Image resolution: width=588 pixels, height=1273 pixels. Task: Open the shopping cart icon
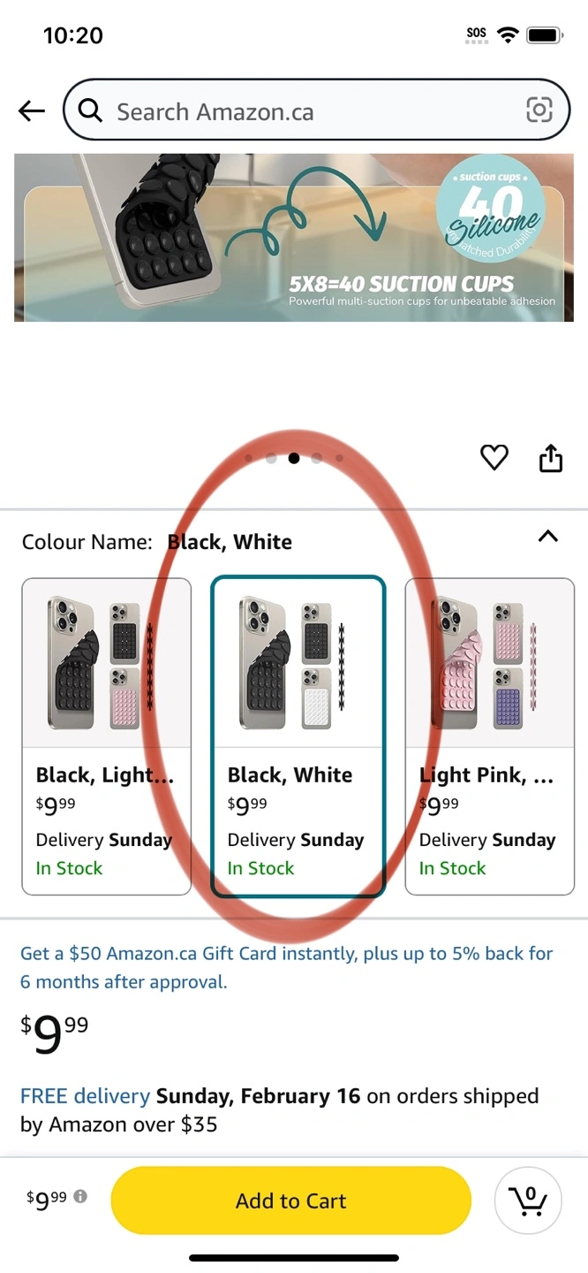(x=528, y=1200)
